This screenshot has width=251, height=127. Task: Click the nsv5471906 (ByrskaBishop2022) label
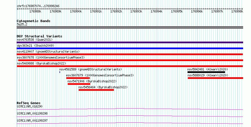point(92,81)
